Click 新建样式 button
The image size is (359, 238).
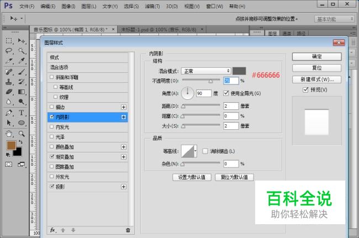(x=316, y=80)
